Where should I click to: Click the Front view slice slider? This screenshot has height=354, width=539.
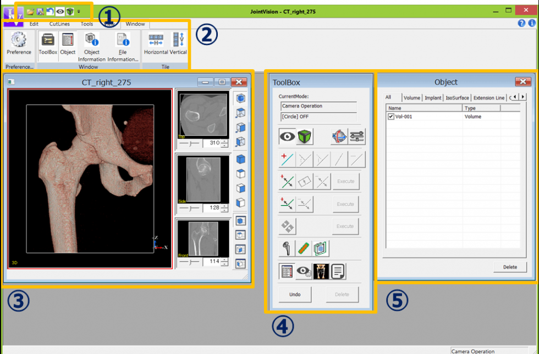pos(189,262)
